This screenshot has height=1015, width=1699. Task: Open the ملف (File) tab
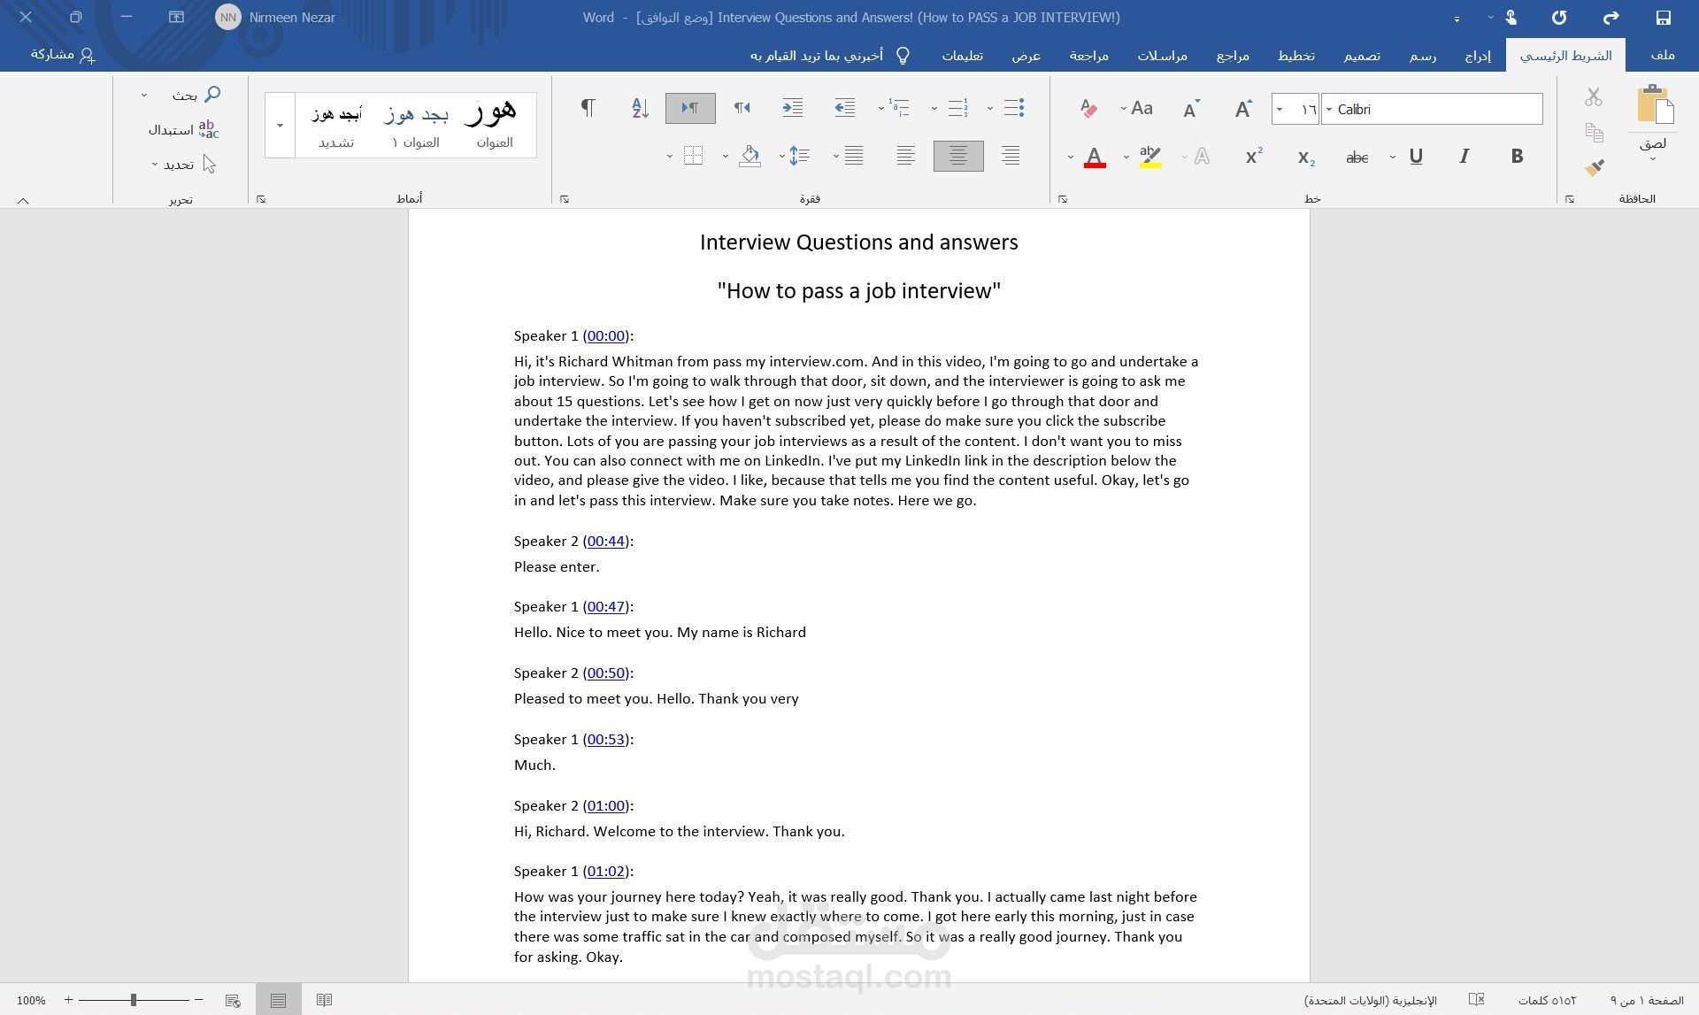pyautogui.click(x=1663, y=55)
